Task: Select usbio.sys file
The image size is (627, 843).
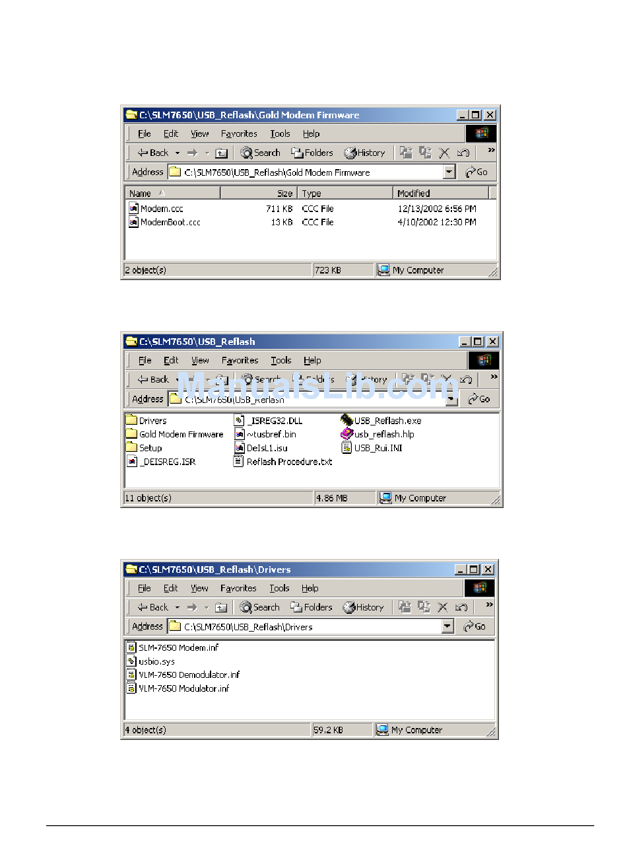Action: coord(151,662)
